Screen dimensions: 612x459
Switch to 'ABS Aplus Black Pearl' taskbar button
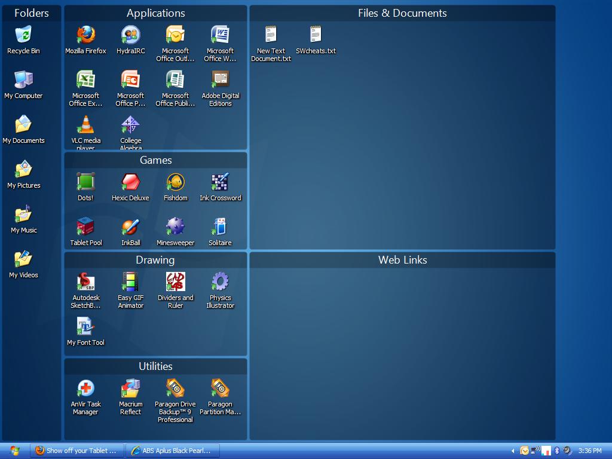coord(173,451)
